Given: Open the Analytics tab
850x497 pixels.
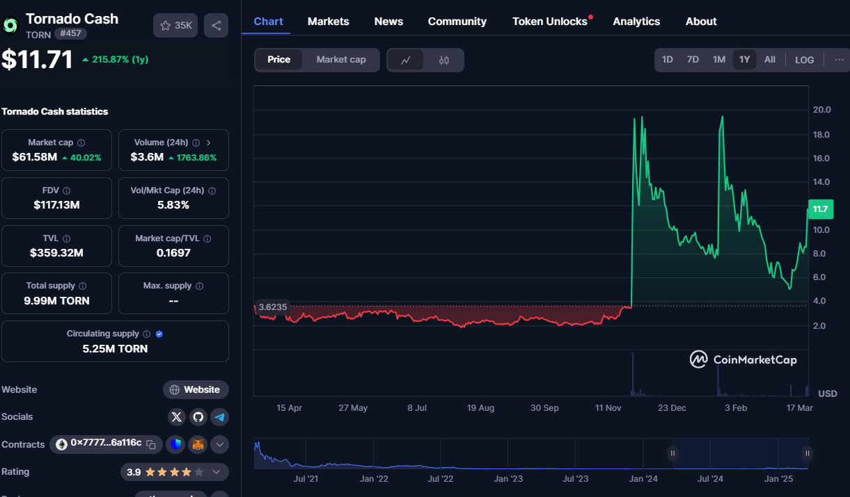Looking at the screenshot, I should 636,22.
